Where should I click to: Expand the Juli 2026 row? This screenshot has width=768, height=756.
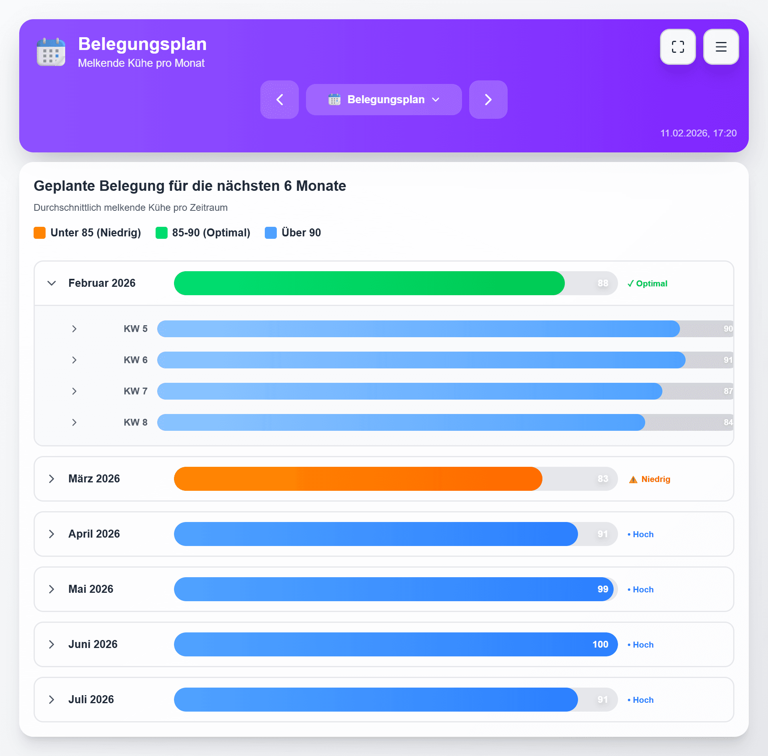point(52,700)
